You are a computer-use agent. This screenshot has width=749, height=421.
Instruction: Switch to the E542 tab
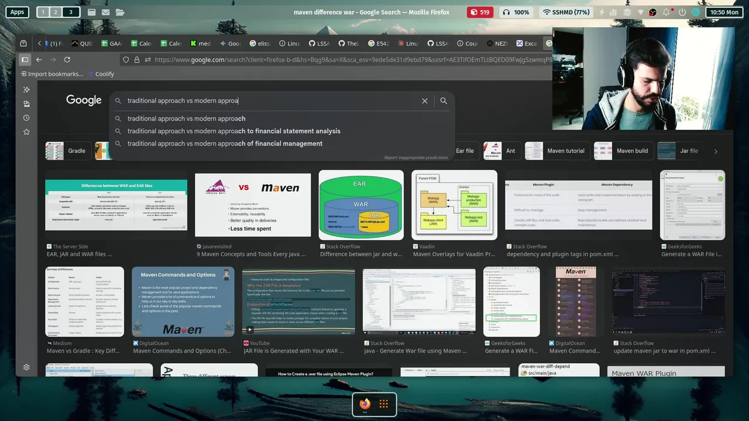379,43
